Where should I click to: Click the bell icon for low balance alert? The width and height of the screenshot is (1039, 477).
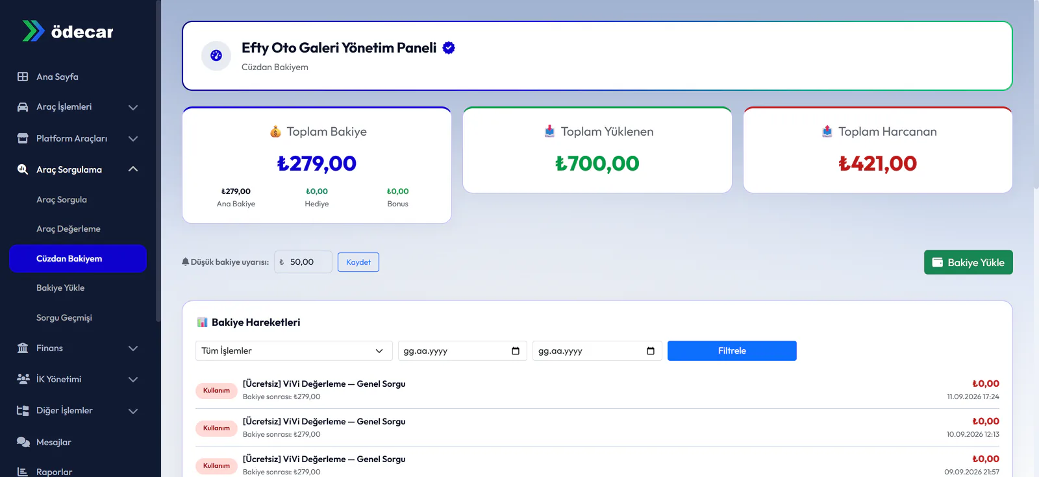click(x=185, y=262)
